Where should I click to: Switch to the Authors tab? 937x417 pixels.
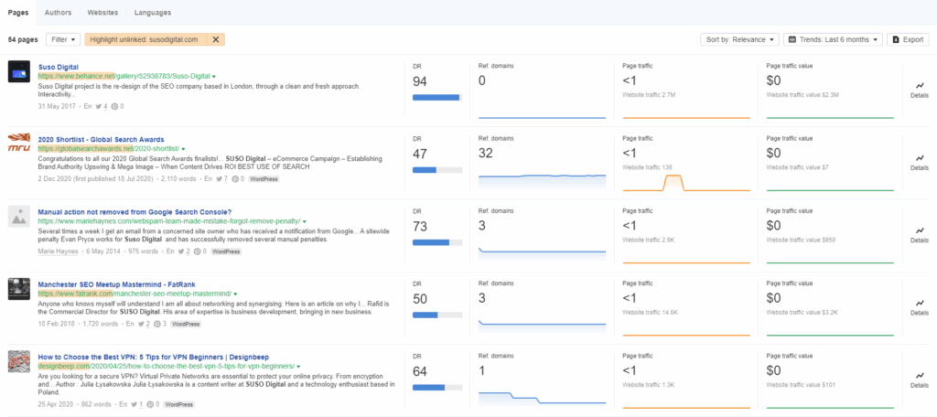[58, 12]
